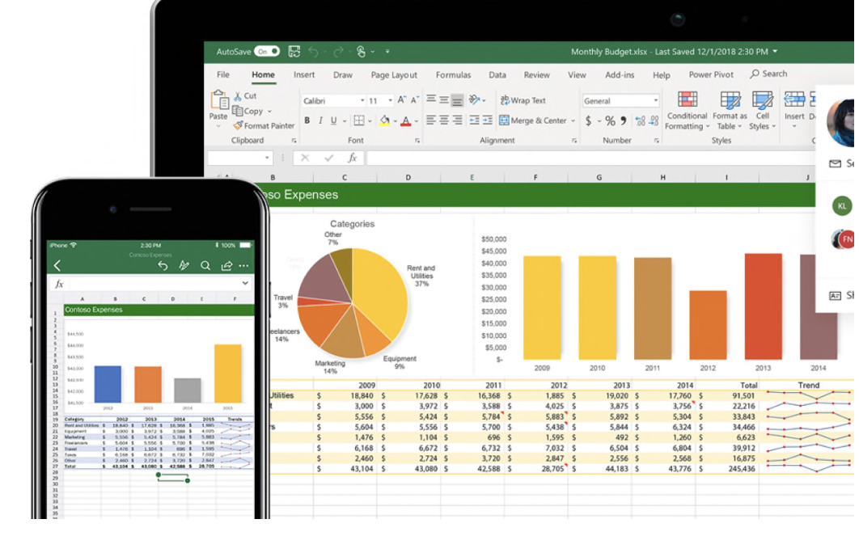The image size is (859, 553).
Task: Click Center alignment icon
Action: pyautogui.click(x=444, y=120)
